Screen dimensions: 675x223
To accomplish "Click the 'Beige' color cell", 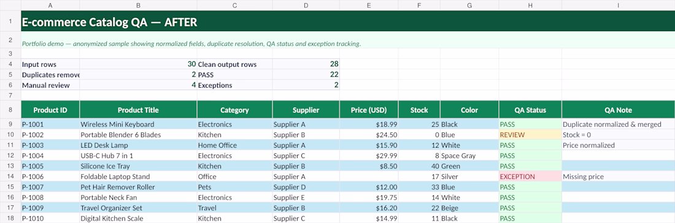I will (469, 208).
